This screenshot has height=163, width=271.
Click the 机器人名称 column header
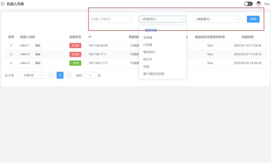tap(27, 37)
